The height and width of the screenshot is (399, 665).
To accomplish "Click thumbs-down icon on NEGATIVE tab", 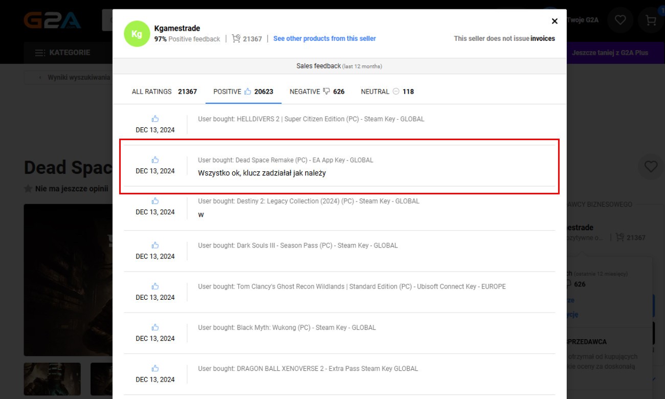I will [326, 92].
